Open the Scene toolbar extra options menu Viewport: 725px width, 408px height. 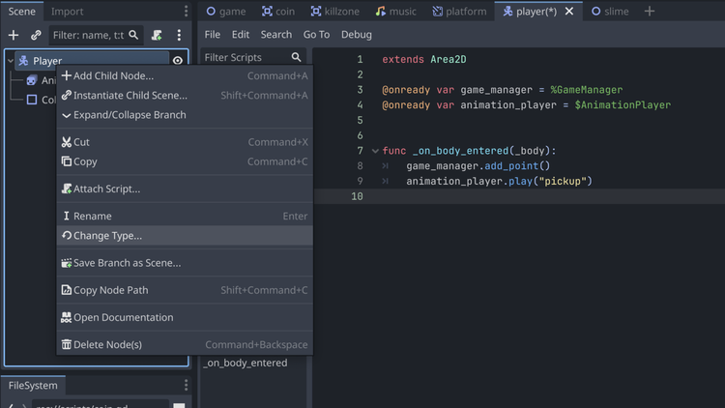179,35
